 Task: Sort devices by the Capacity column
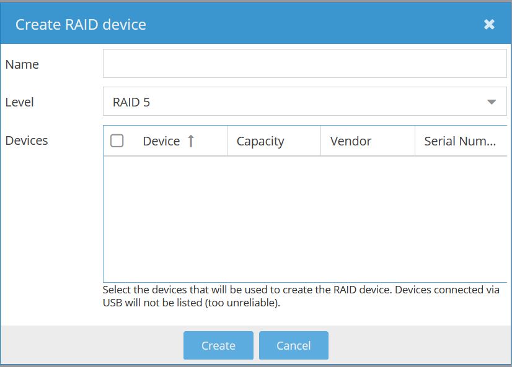point(259,140)
